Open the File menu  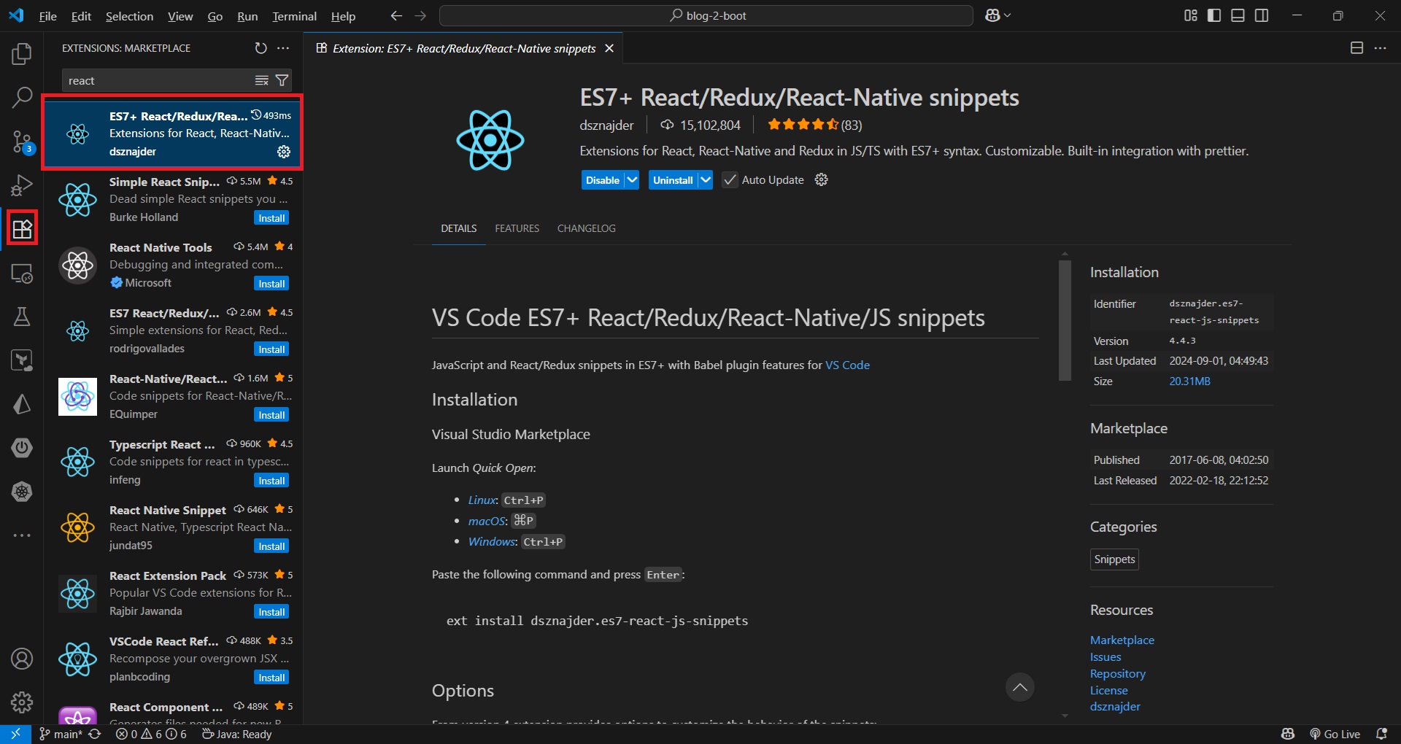(x=47, y=16)
